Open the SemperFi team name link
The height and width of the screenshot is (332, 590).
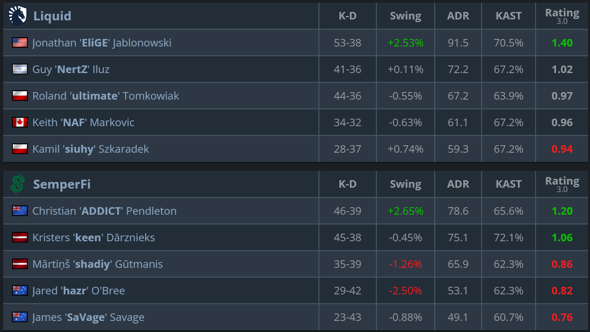62,184
